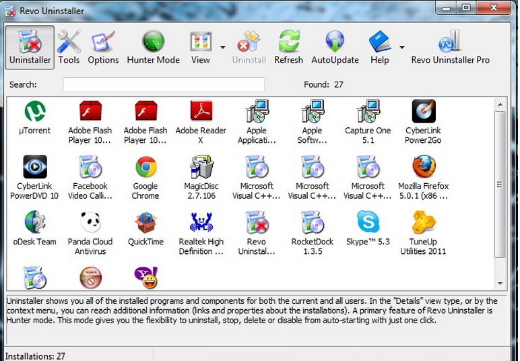This screenshot has width=520, height=361.
Task: Open AutoUpdate from the toolbar
Action: click(x=335, y=47)
